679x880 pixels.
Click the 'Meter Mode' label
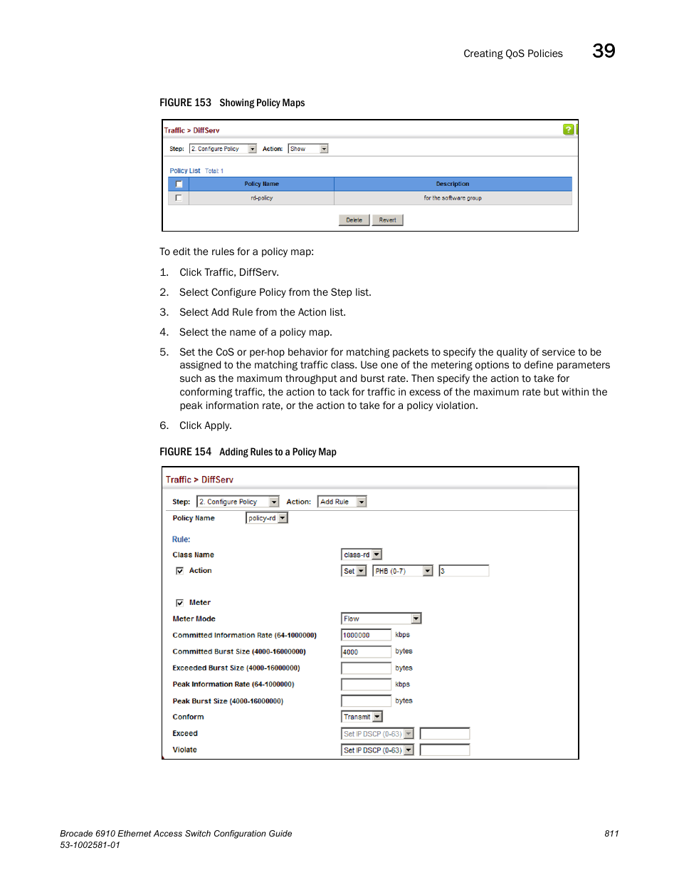click(194, 618)
